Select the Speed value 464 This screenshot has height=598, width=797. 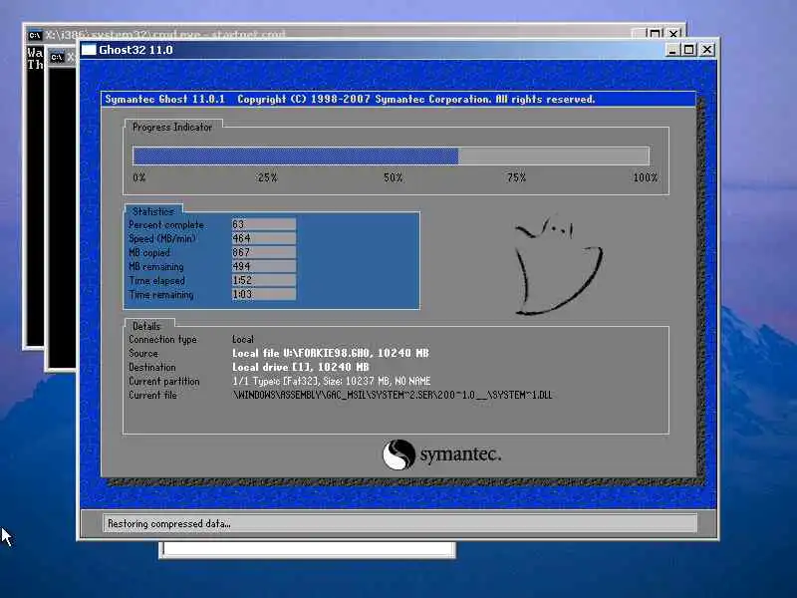tap(264, 238)
